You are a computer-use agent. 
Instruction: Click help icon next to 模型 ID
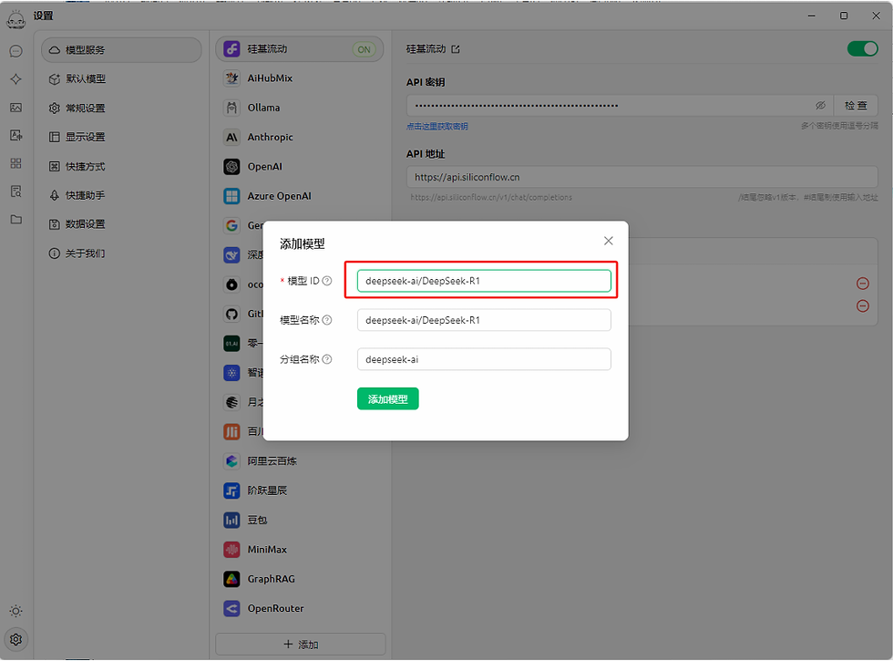click(x=327, y=281)
